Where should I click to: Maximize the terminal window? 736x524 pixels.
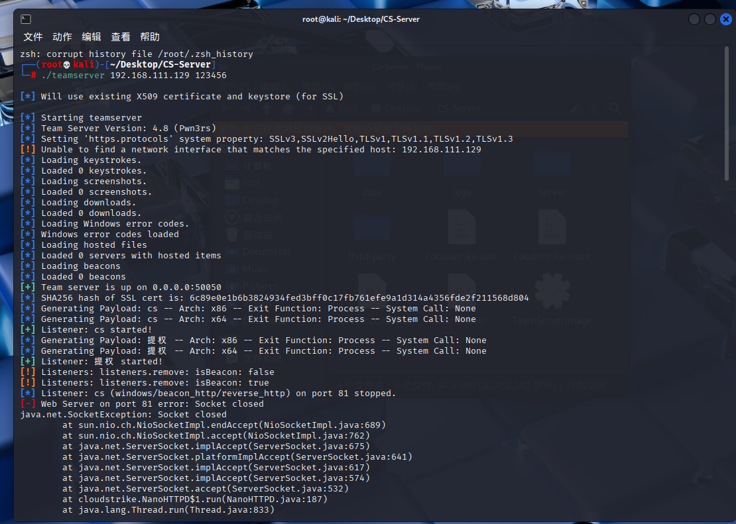click(x=709, y=19)
